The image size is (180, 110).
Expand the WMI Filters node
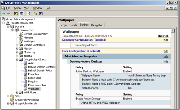click(17, 92)
